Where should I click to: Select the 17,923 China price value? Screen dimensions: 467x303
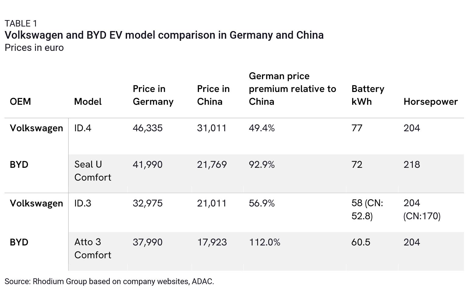click(x=212, y=242)
